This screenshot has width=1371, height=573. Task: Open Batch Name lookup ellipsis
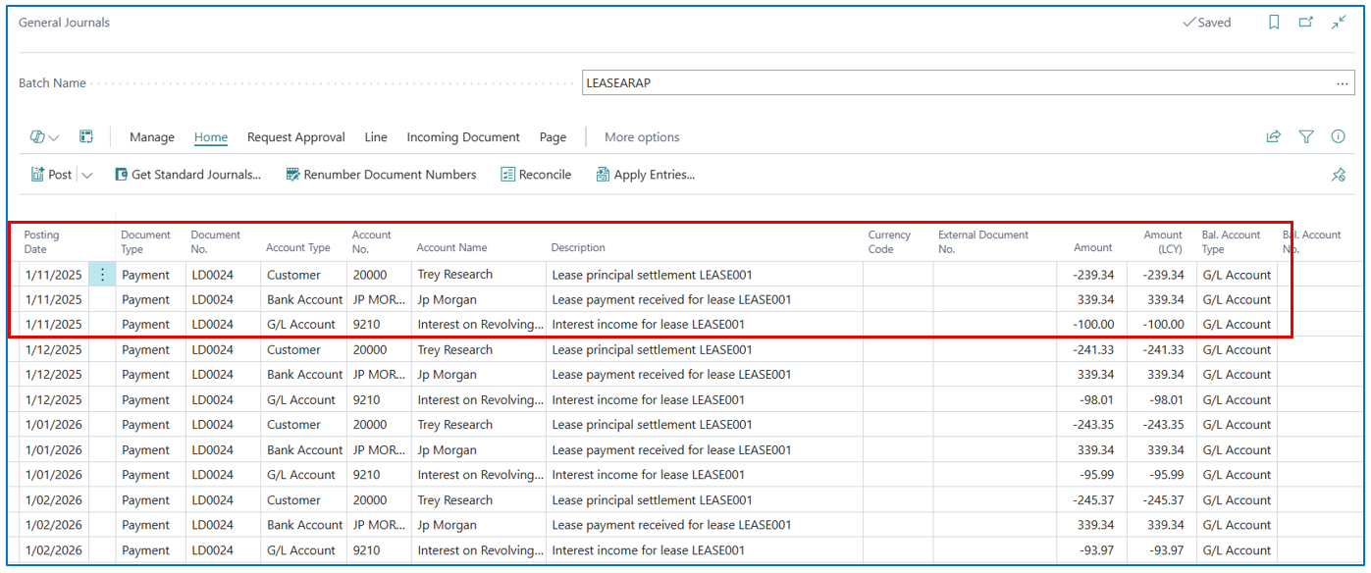(x=1343, y=83)
